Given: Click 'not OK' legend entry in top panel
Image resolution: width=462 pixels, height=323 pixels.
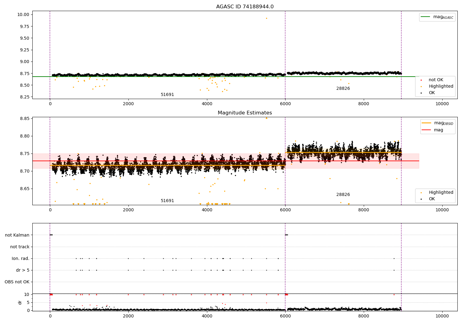Looking at the screenshot, I should [x=432, y=80].
